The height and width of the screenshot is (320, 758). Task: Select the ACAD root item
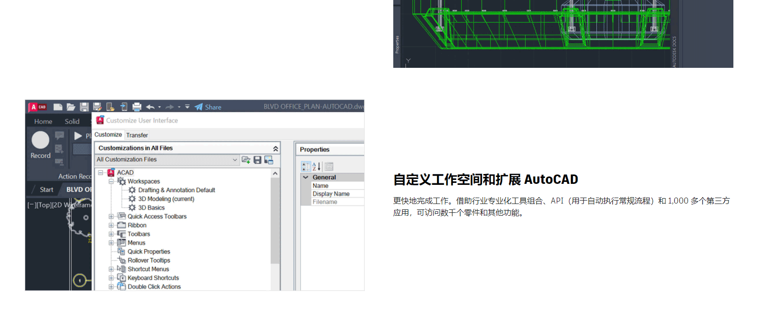[125, 173]
